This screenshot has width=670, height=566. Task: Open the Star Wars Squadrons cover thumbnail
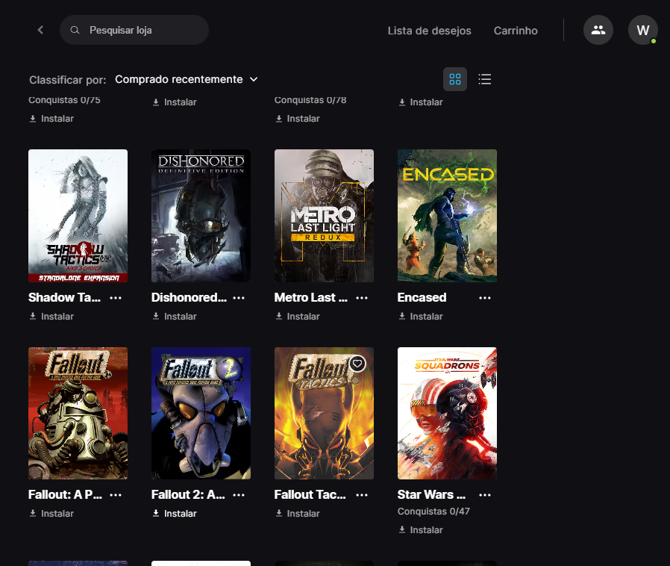tap(447, 413)
